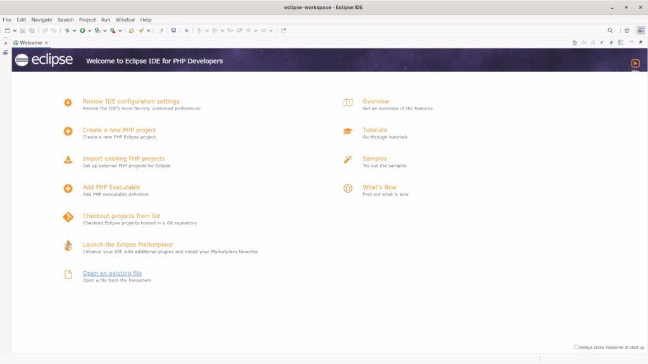Viewport: 648px width, 364px height.
Task: Open the Navigate menu
Action: click(x=42, y=20)
